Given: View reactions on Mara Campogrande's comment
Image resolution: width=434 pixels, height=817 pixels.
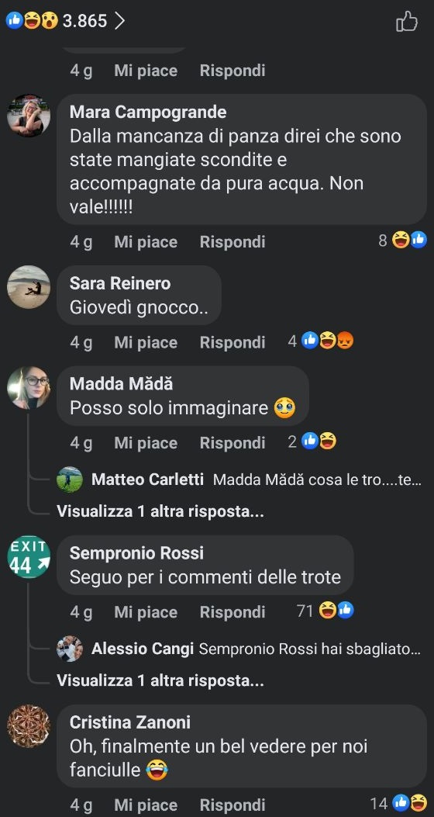Looking at the screenshot, I should click(402, 241).
